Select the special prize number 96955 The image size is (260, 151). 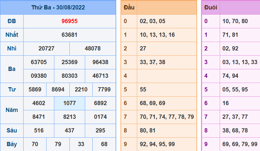tap(69, 21)
